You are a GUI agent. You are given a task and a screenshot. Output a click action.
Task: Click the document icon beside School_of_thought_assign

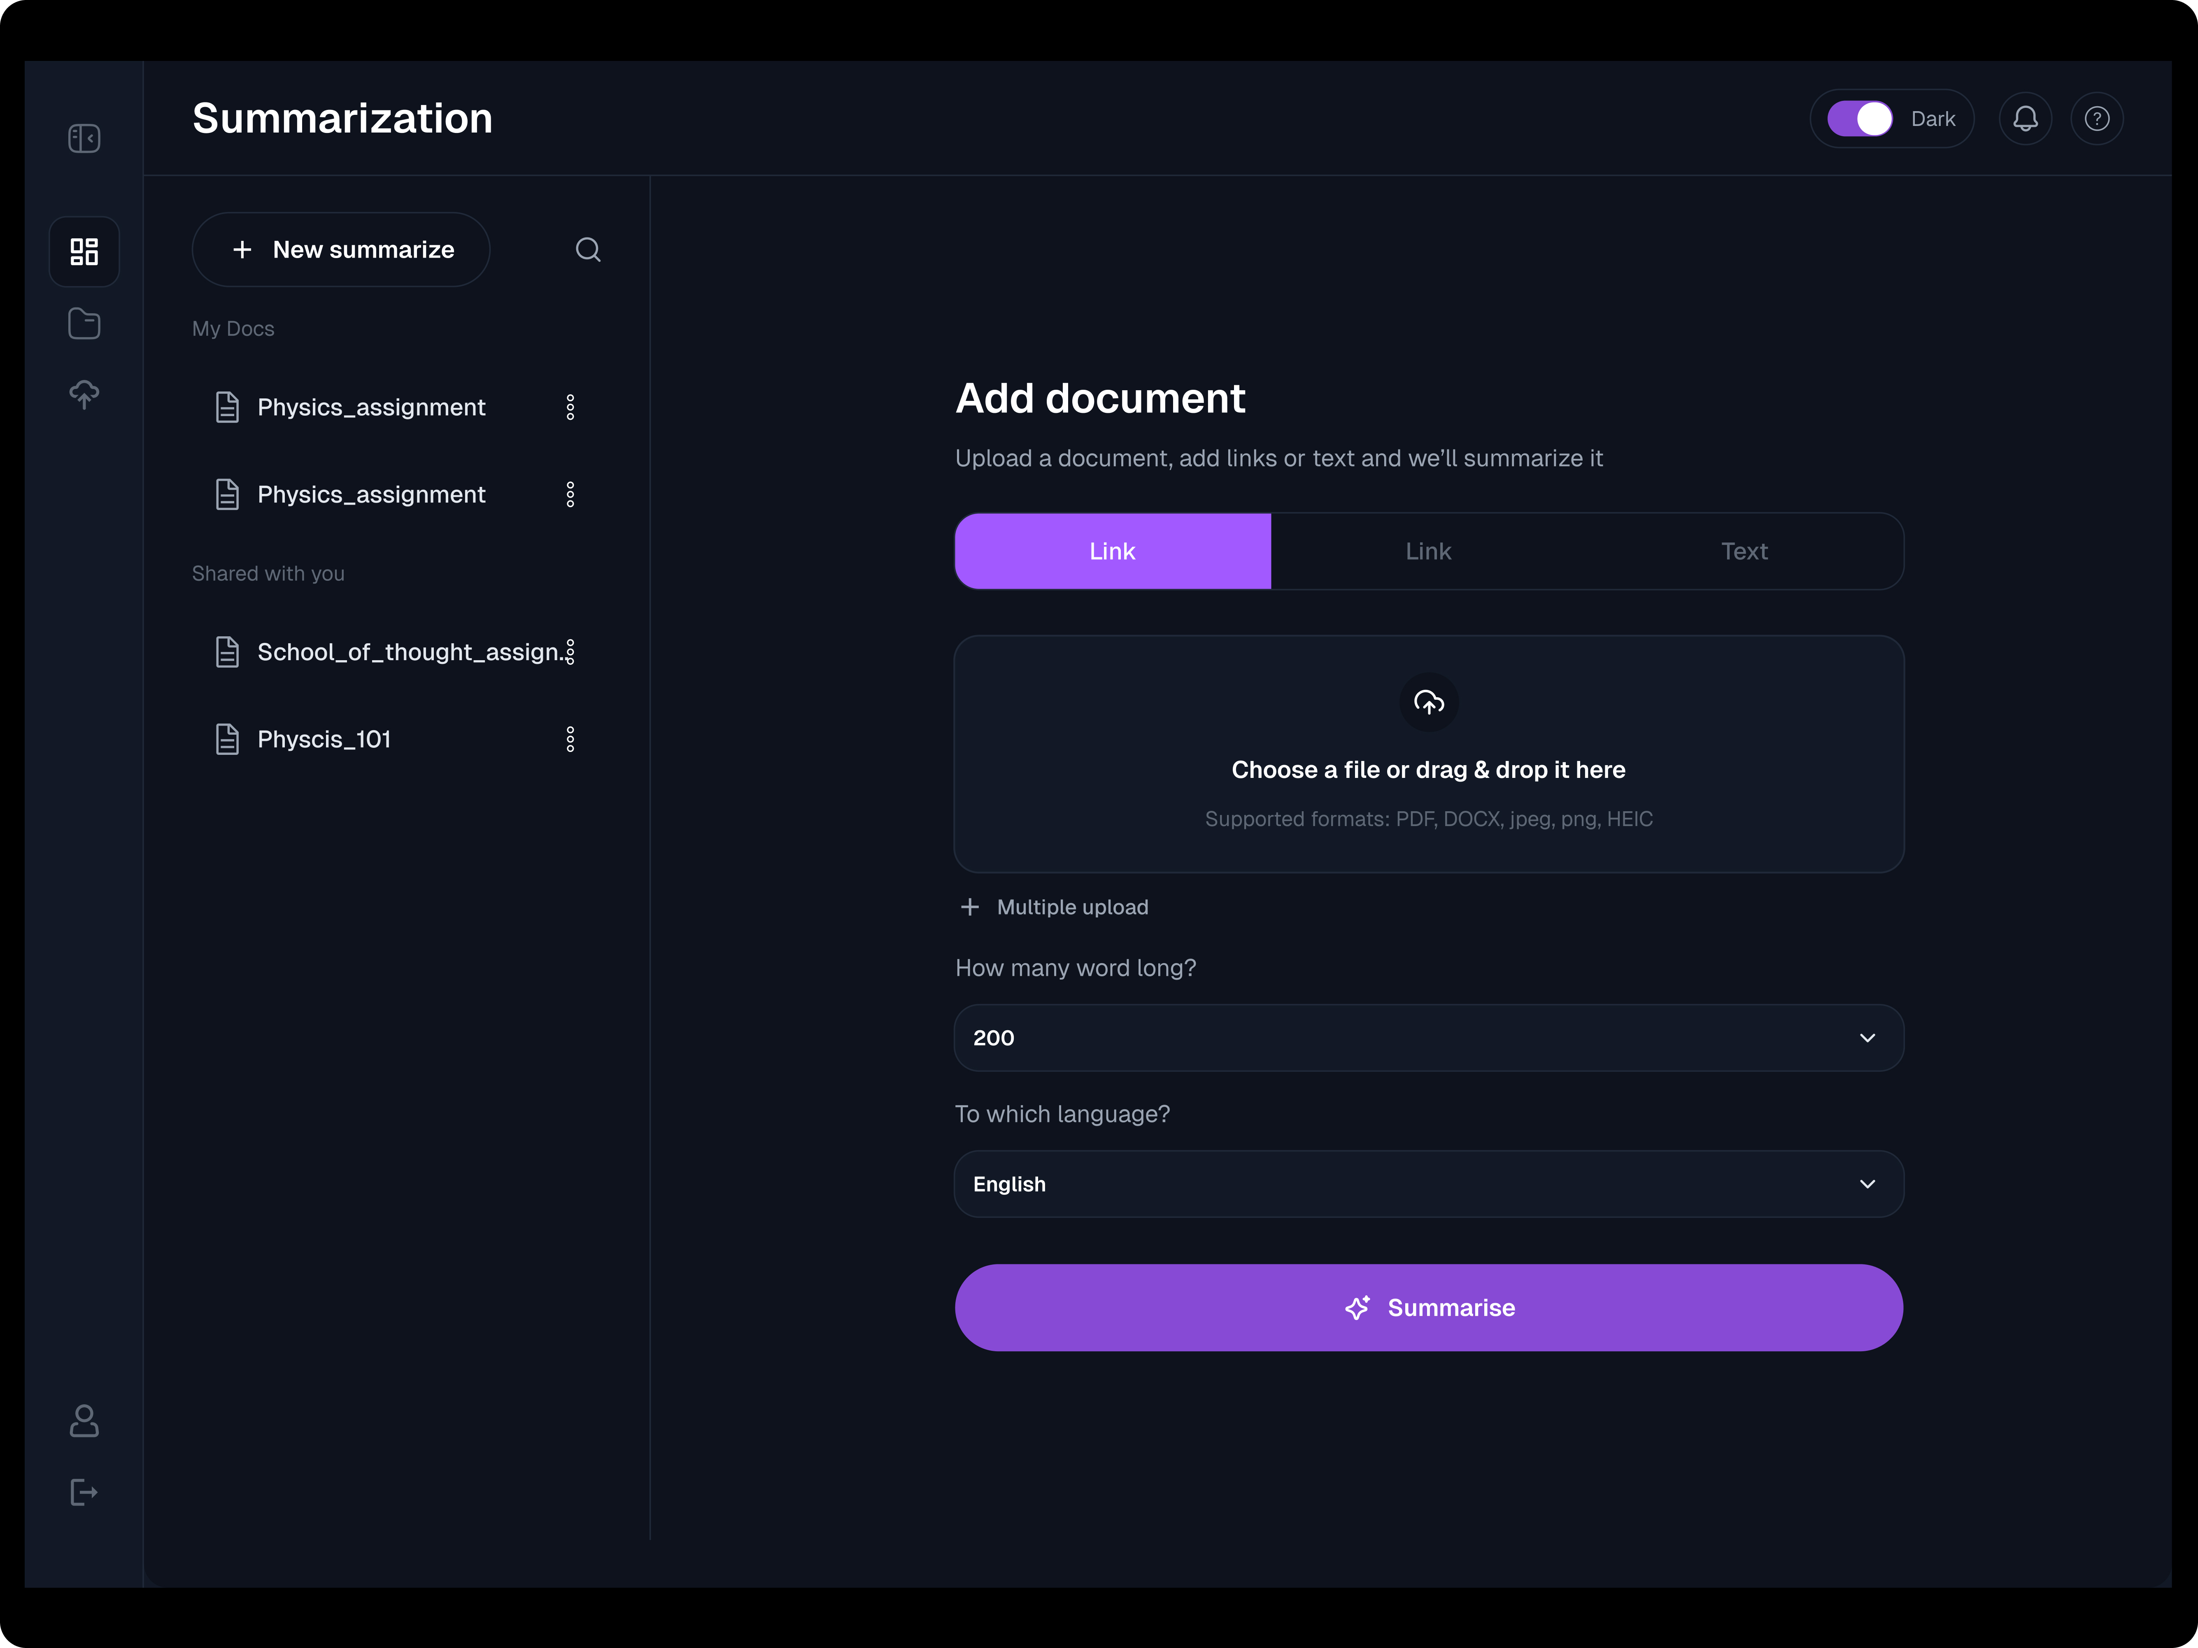click(228, 652)
